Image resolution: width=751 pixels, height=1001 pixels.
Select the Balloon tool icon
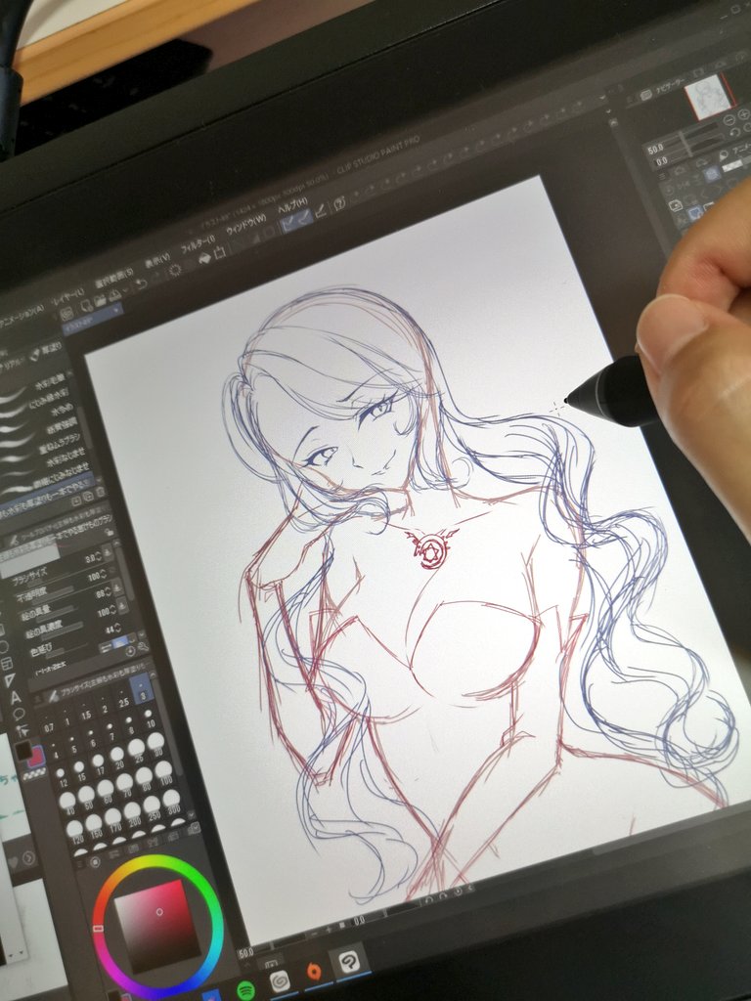tap(20, 714)
